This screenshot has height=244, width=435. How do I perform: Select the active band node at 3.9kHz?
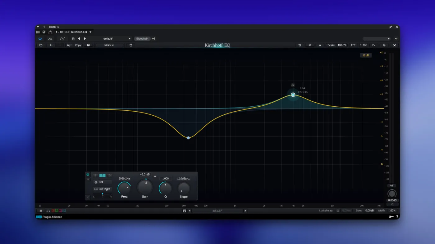[293, 95]
